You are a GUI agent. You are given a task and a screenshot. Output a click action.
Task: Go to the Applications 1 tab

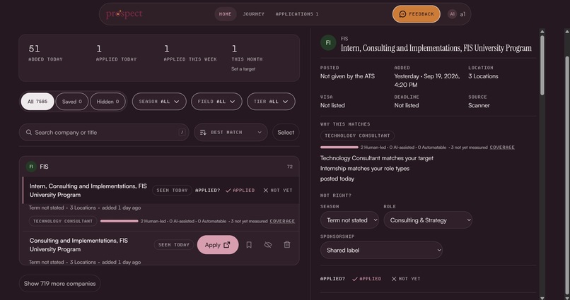click(297, 14)
